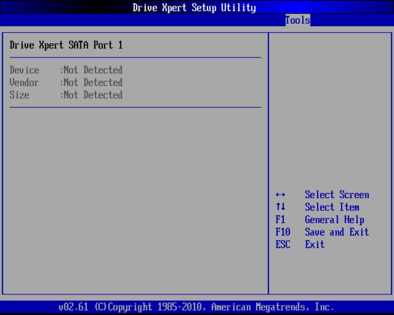Screen dimensions: 394x315
Task: Click the Vendor label
Action: point(24,82)
